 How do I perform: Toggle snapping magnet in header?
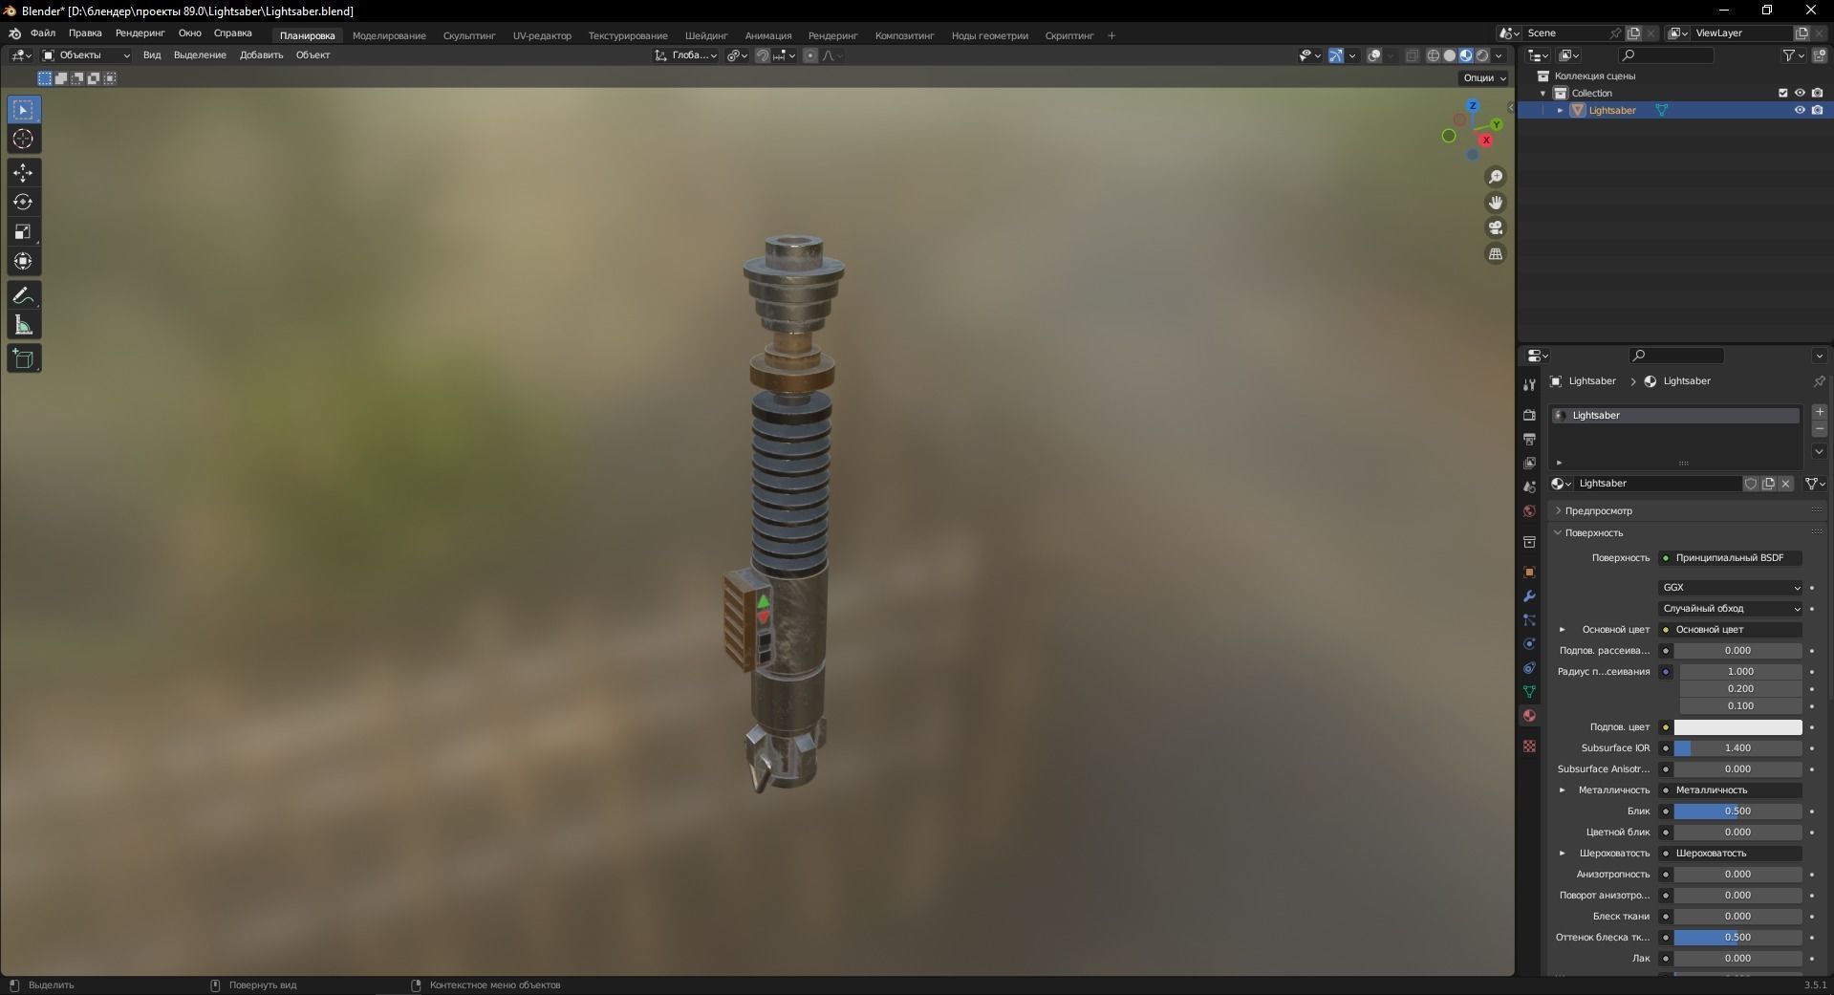point(762,55)
